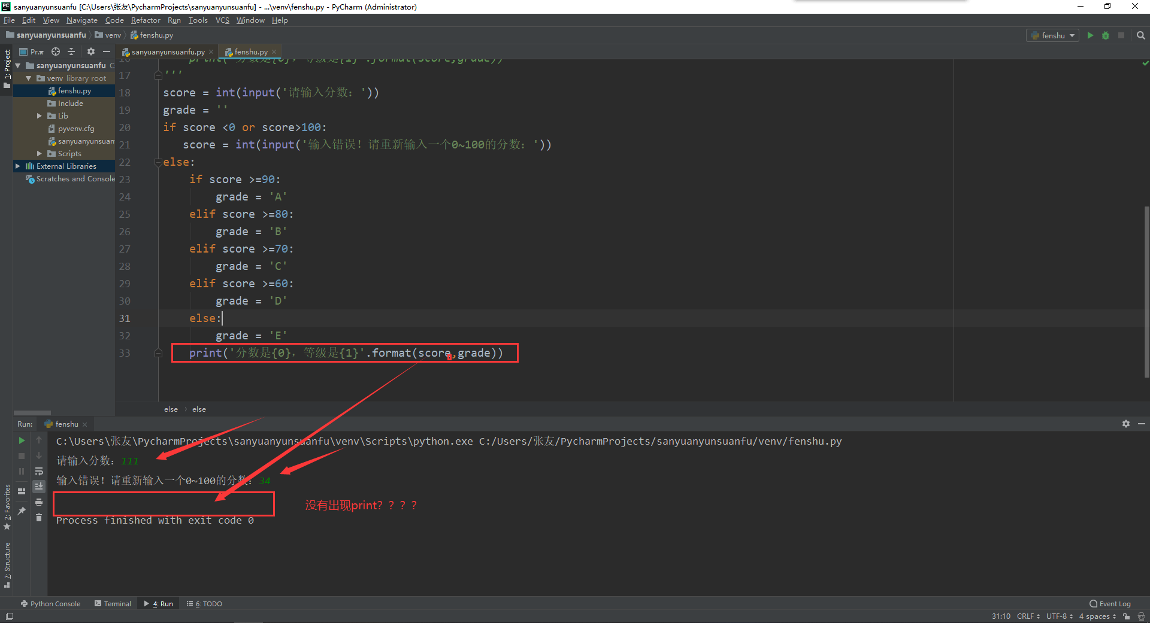Toggle tool window bars icon at bottom-left
The width and height of the screenshot is (1150, 623).
(9, 616)
